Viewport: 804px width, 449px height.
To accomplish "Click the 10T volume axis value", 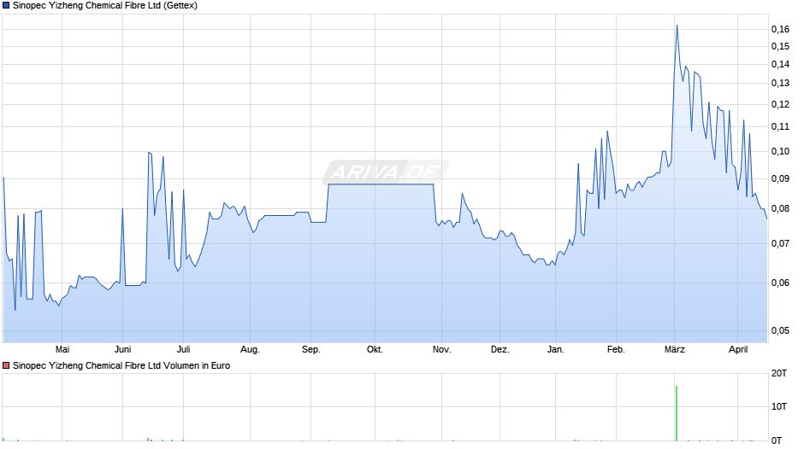I will point(779,407).
